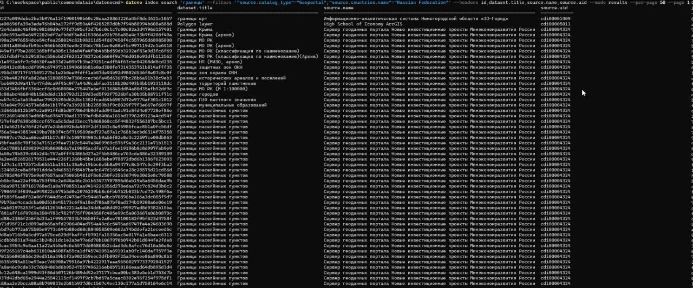Viewport: 693px width, 288px height.
Task: Click the --filters option in the command
Action: click(x=219, y=3)
